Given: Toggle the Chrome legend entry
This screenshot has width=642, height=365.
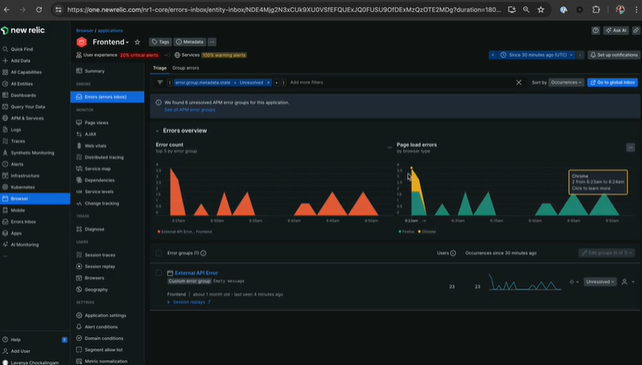Looking at the screenshot, I should (426, 231).
